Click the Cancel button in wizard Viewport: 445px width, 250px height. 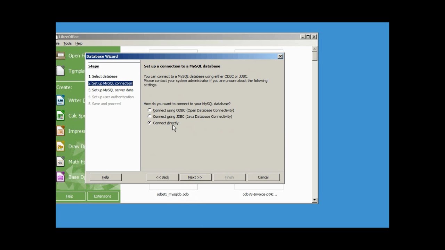263,177
